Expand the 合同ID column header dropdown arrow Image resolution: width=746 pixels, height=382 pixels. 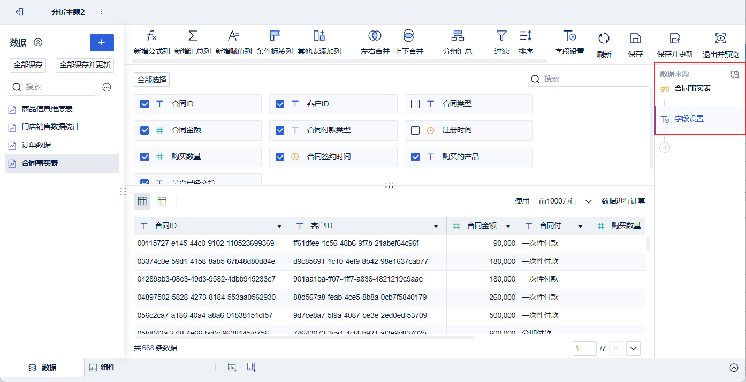pos(279,226)
